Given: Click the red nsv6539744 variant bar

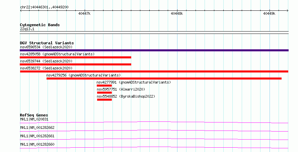Looking at the screenshot, I should tap(75, 64).
